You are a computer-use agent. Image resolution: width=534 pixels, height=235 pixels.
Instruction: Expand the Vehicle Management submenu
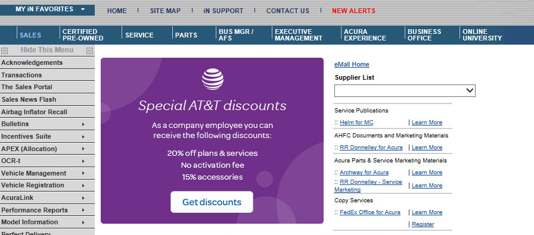click(83, 174)
